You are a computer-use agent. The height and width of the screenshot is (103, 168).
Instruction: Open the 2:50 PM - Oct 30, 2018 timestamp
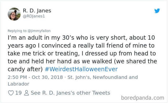coord(35,77)
